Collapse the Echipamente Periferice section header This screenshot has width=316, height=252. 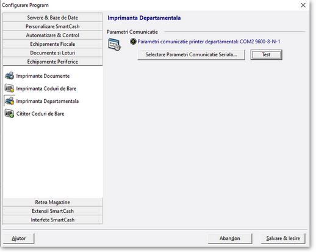click(52, 61)
